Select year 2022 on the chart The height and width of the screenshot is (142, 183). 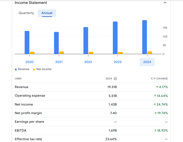pyautogui.click(x=88, y=62)
